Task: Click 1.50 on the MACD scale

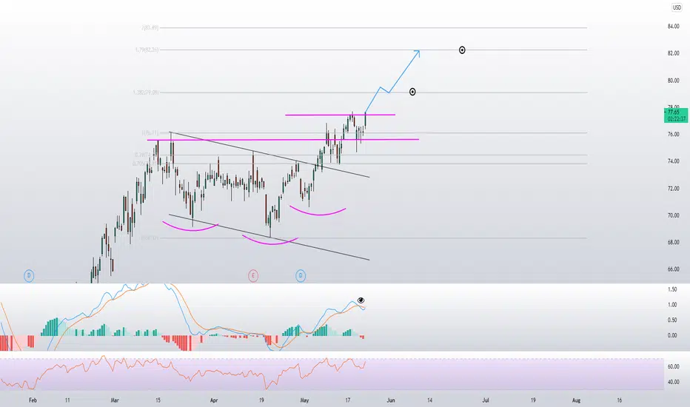Action: point(672,289)
